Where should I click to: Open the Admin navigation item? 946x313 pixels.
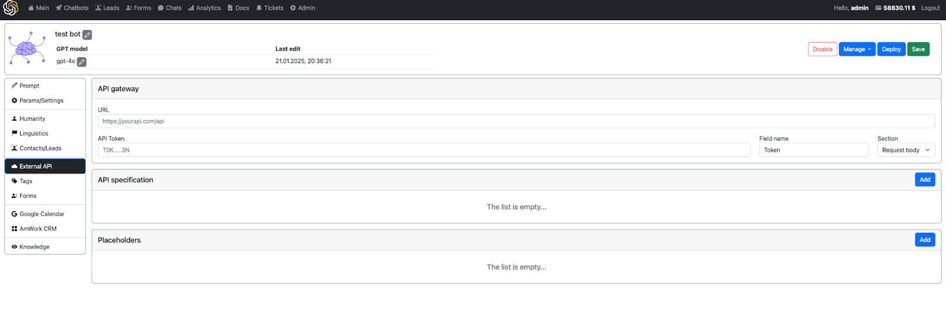pos(303,8)
